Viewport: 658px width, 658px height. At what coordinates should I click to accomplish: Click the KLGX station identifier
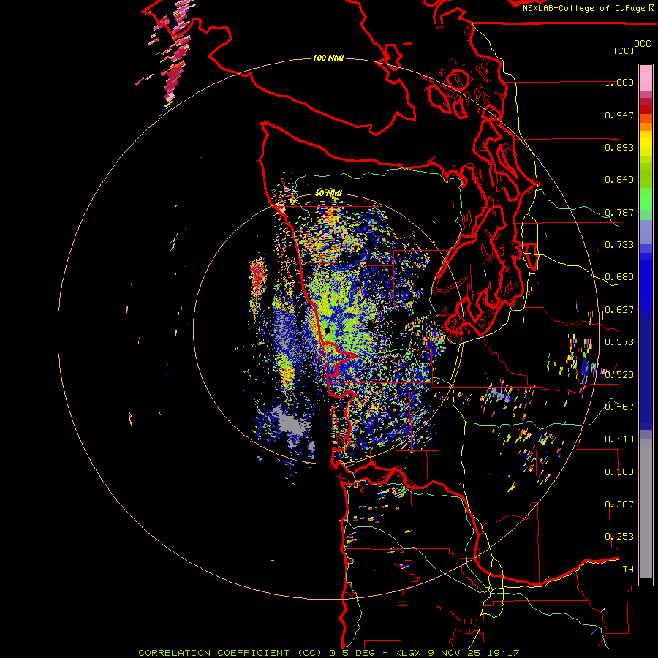click(407, 653)
